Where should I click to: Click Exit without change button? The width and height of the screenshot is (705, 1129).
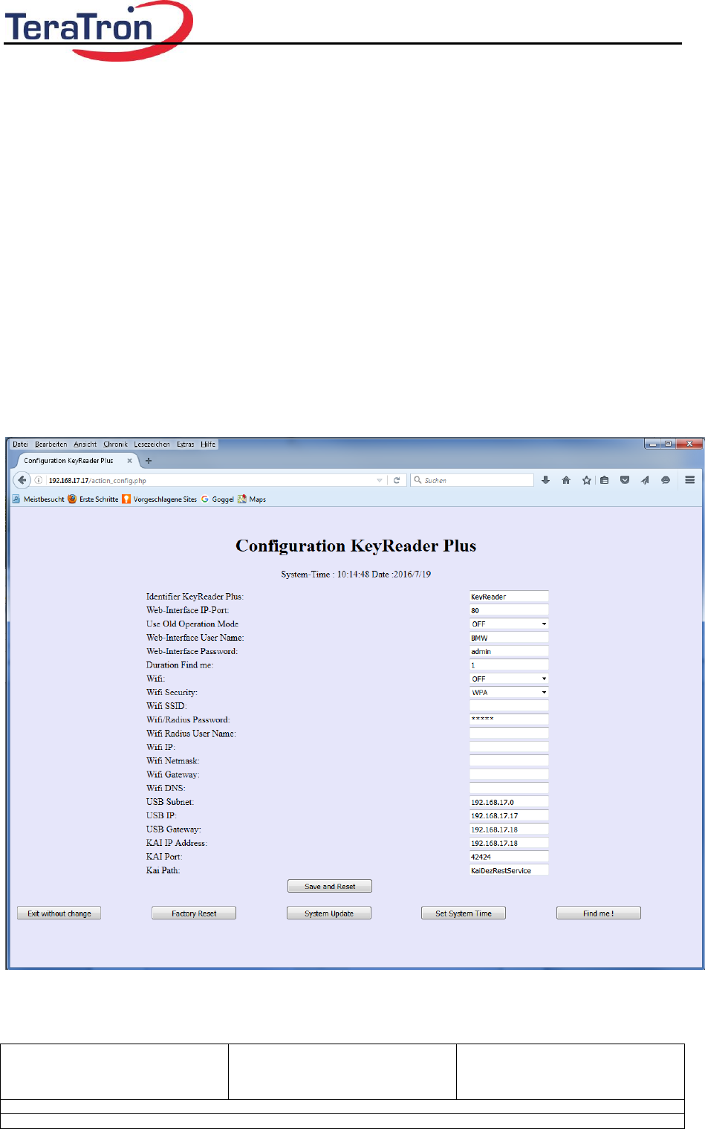pyautogui.click(x=59, y=913)
